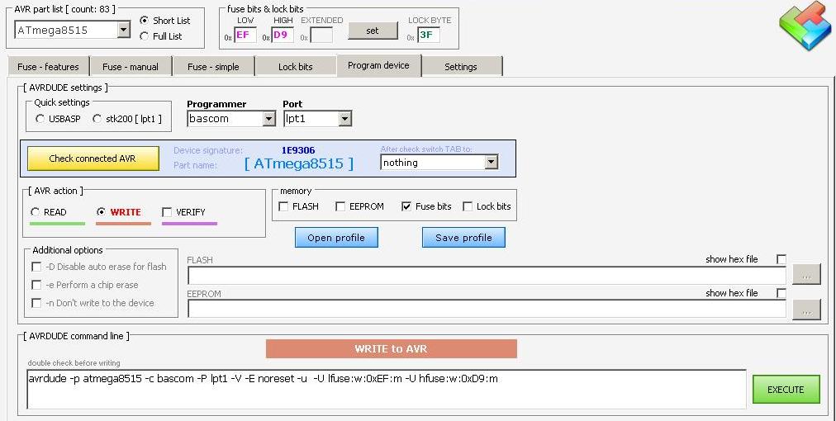Click the colorful cube logo icon
Screen dimensions: 836x421
coord(805,26)
